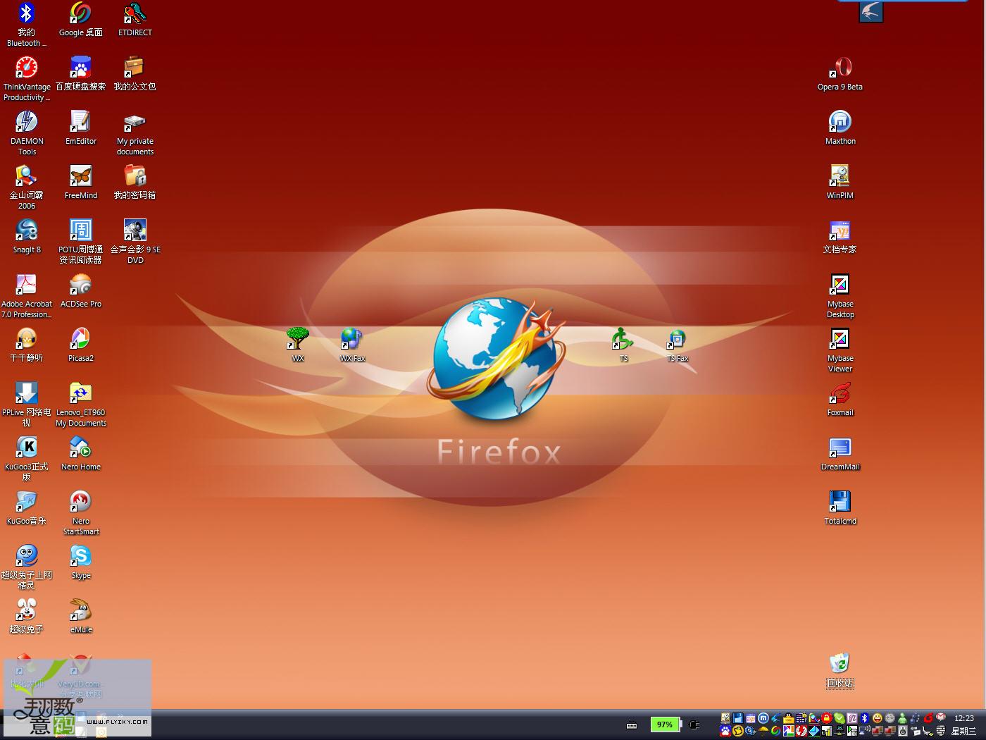This screenshot has width=986, height=740.
Task: Click the Bluetooth icon in system tray
Action: pyautogui.click(x=864, y=718)
